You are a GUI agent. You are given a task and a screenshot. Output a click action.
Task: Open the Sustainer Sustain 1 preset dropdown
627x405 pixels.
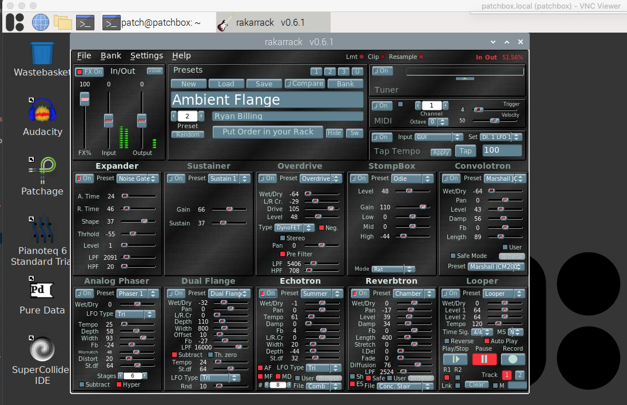(229, 178)
